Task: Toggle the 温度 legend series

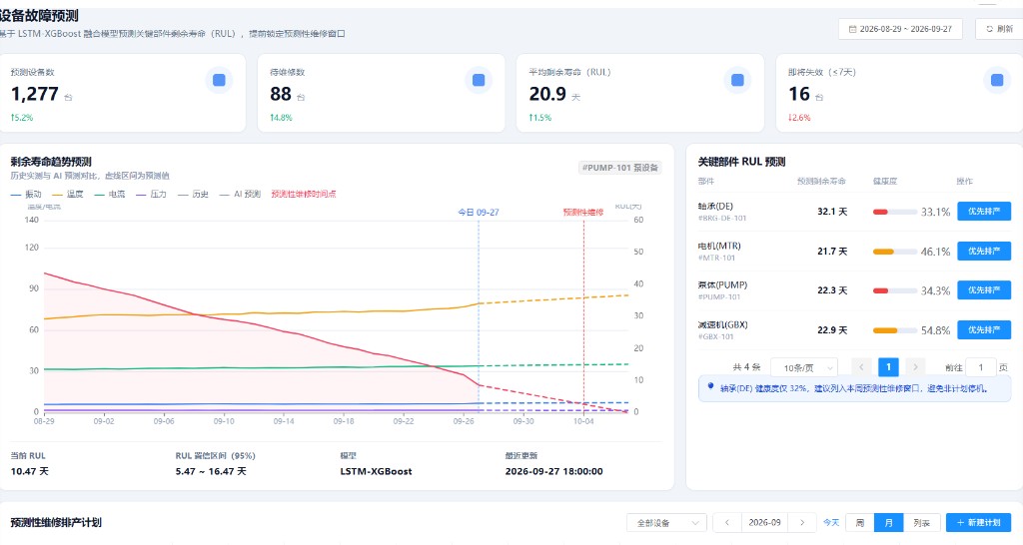Action: pyautogui.click(x=68, y=195)
